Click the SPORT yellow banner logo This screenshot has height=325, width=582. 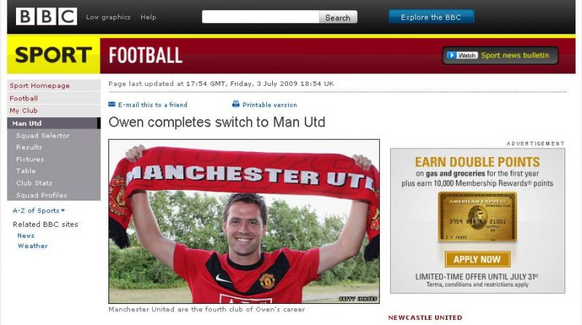tap(53, 55)
